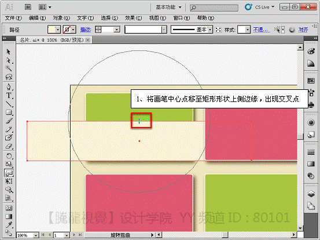
Task: Choose the Magic Wand tool
Action: tap(9, 68)
